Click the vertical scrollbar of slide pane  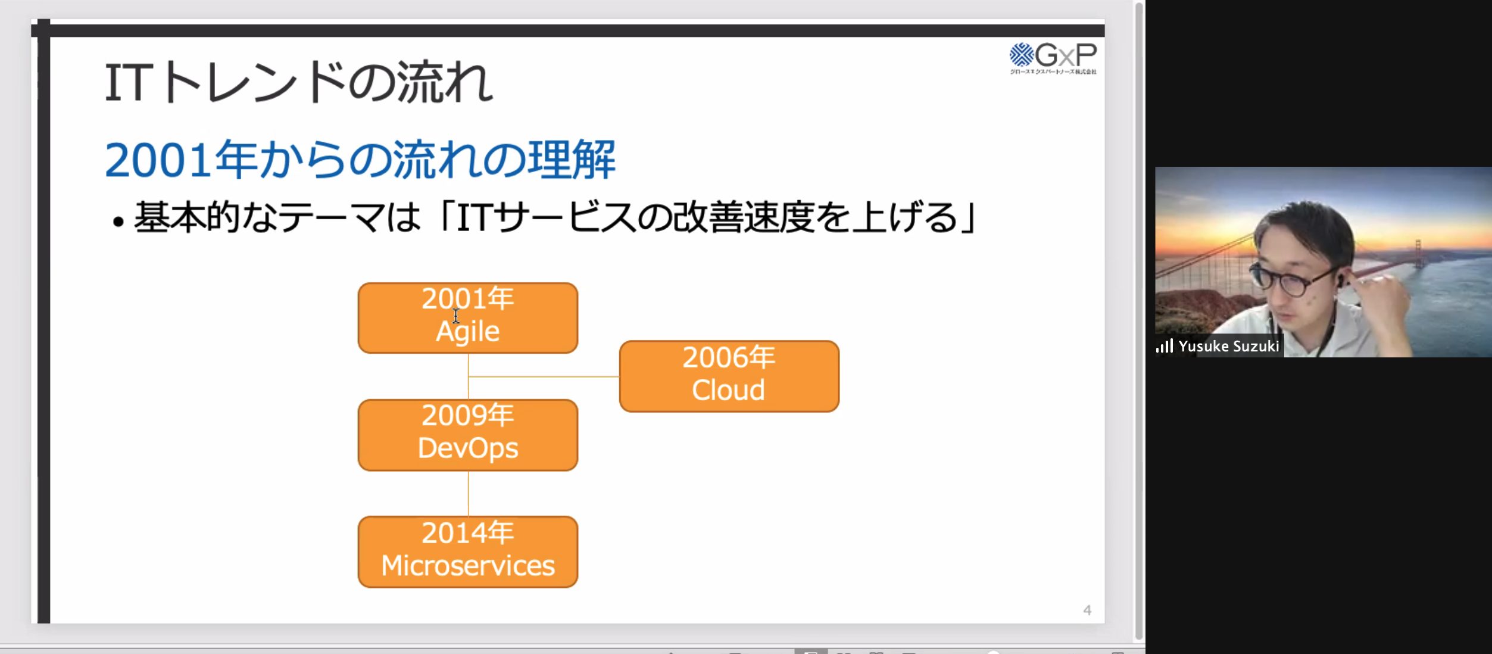click(x=1138, y=322)
